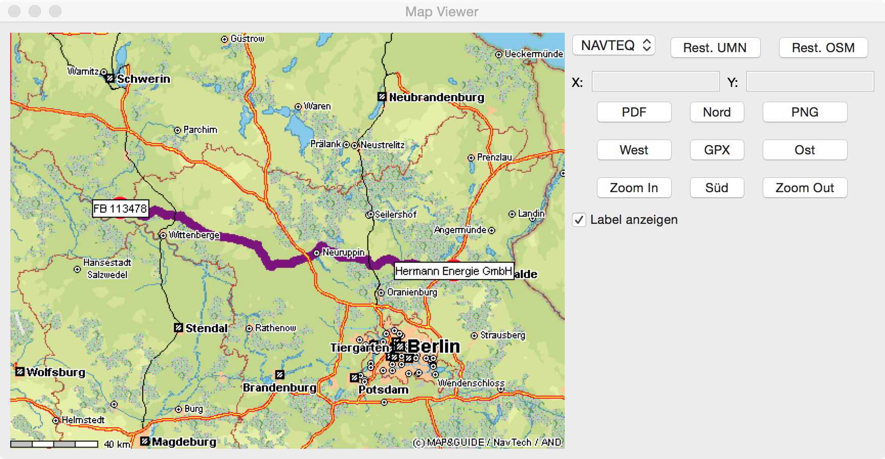The image size is (885, 459).
Task: Focus the Y coordinate input field
Action: click(x=810, y=82)
